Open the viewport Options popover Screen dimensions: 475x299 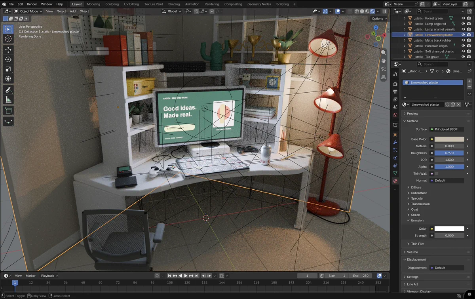click(379, 19)
